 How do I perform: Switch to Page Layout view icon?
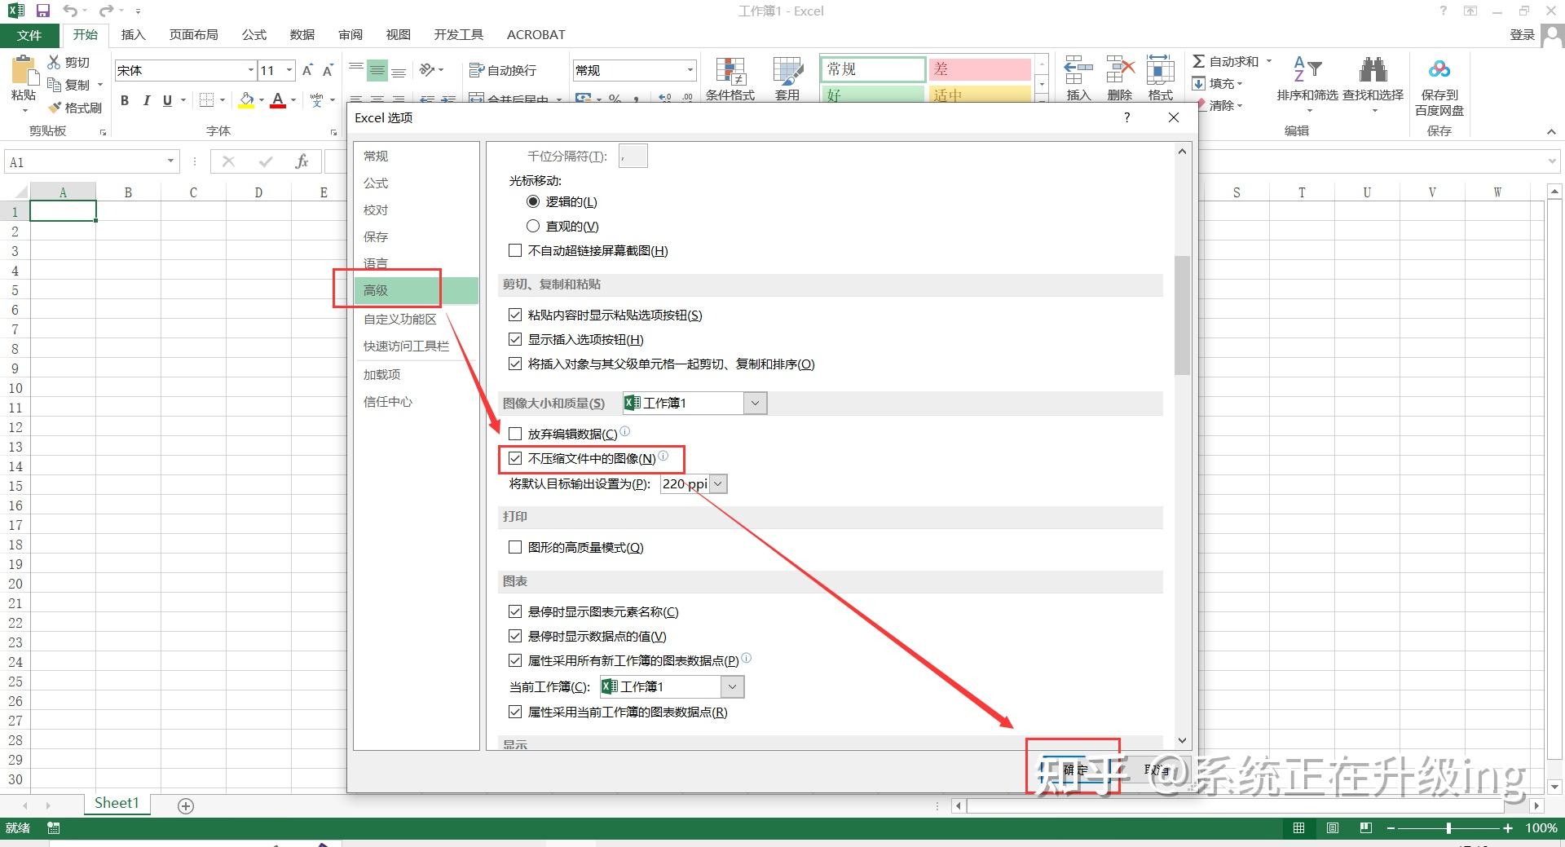[1333, 828]
